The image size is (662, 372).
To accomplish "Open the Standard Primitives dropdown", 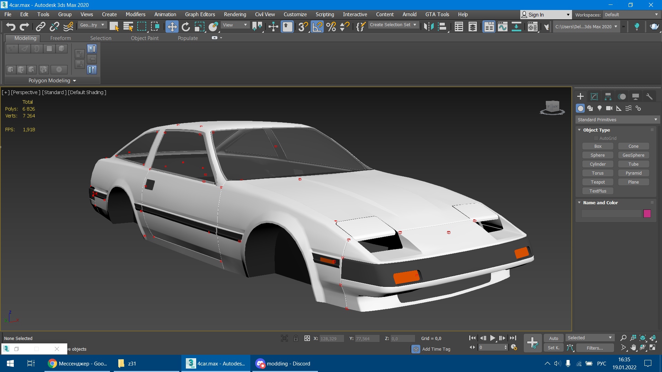I will (x=617, y=120).
